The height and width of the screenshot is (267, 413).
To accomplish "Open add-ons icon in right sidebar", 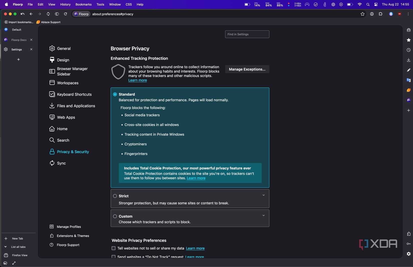I will (x=409, y=234).
